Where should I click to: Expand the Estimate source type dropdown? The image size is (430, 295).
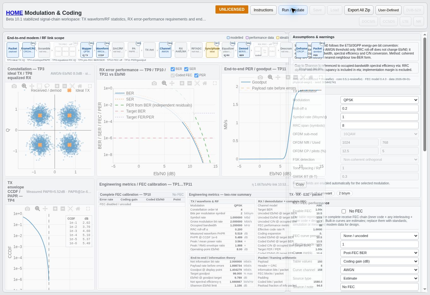coord(380,278)
